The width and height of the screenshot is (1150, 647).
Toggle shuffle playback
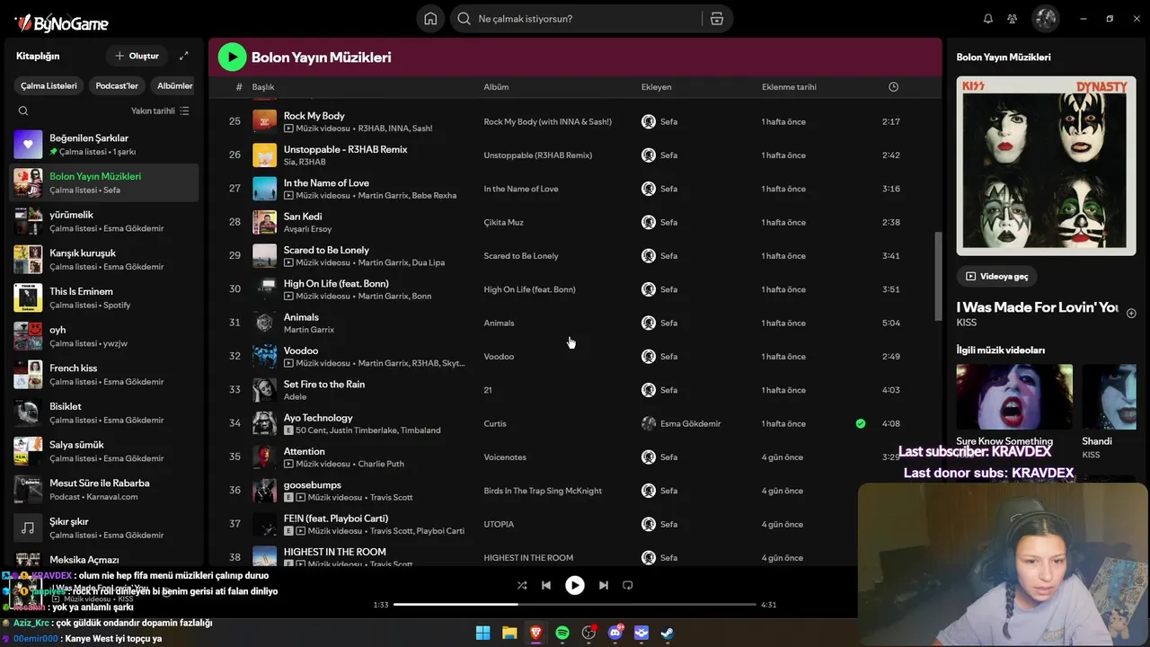click(x=522, y=585)
